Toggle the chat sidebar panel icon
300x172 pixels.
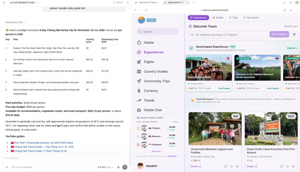coord(128,3)
